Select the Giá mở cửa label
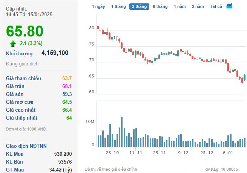Screen dimensions: 247x173 (20, 102)
